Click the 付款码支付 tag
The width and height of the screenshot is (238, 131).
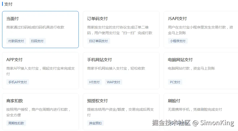coord(16,41)
